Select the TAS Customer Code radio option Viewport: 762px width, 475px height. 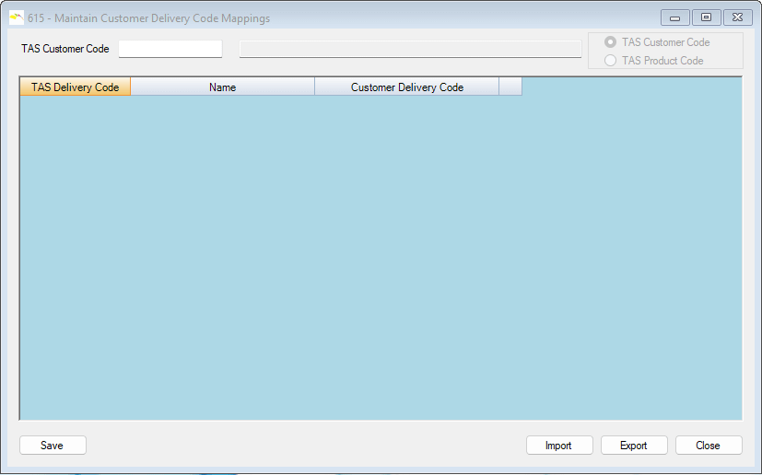click(x=610, y=42)
